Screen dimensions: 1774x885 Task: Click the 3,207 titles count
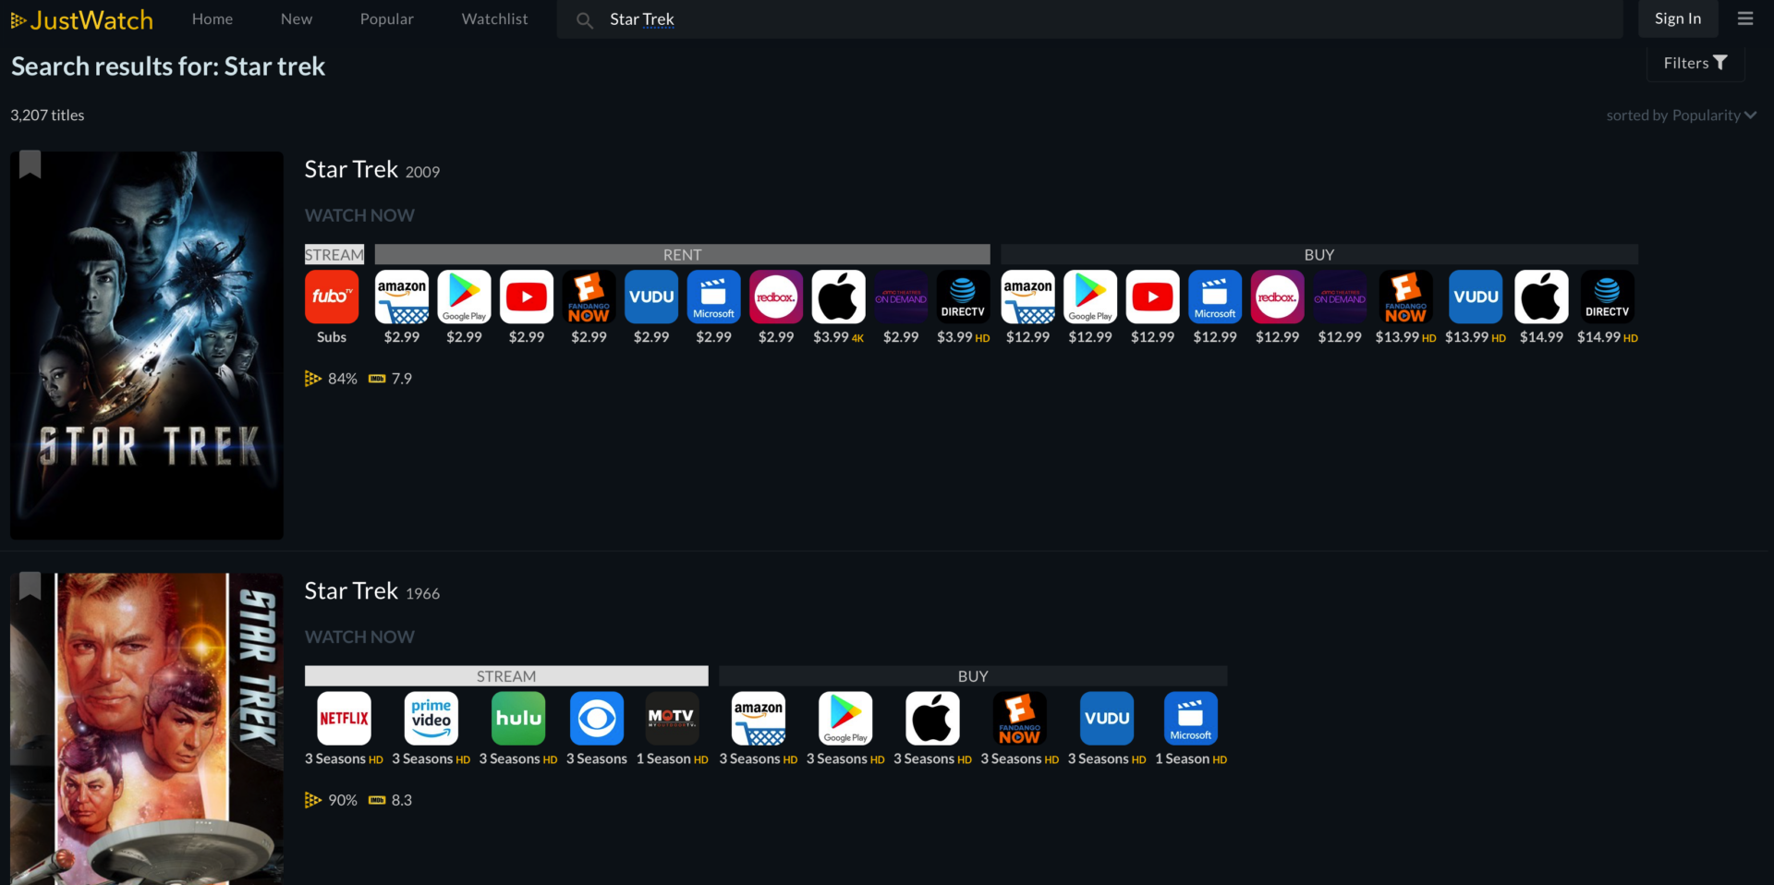pyautogui.click(x=47, y=115)
